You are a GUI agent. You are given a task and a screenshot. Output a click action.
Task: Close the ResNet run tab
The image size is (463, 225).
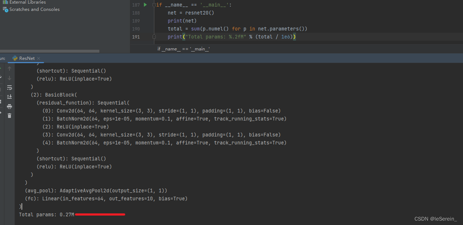[x=39, y=58]
